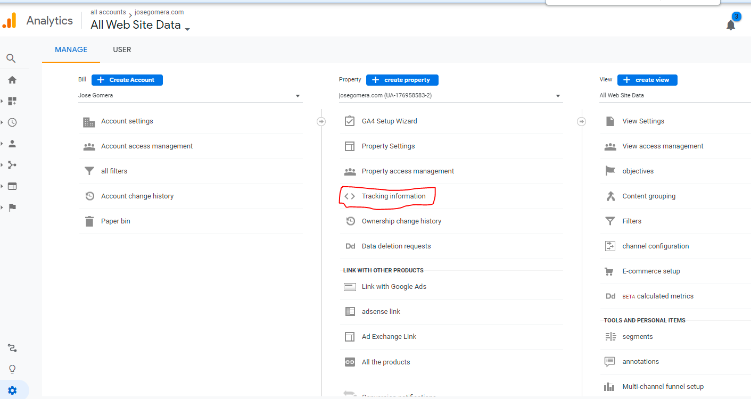Open Audience person icon in sidebar

pyautogui.click(x=12, y=144)
